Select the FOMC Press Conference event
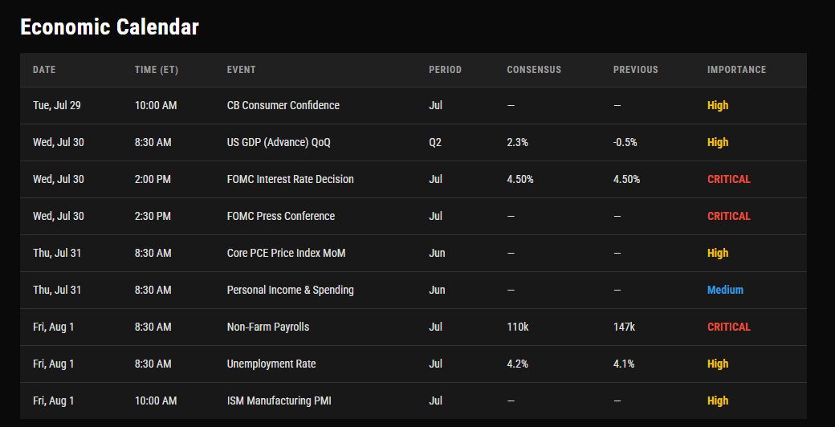 pos(281,216)
